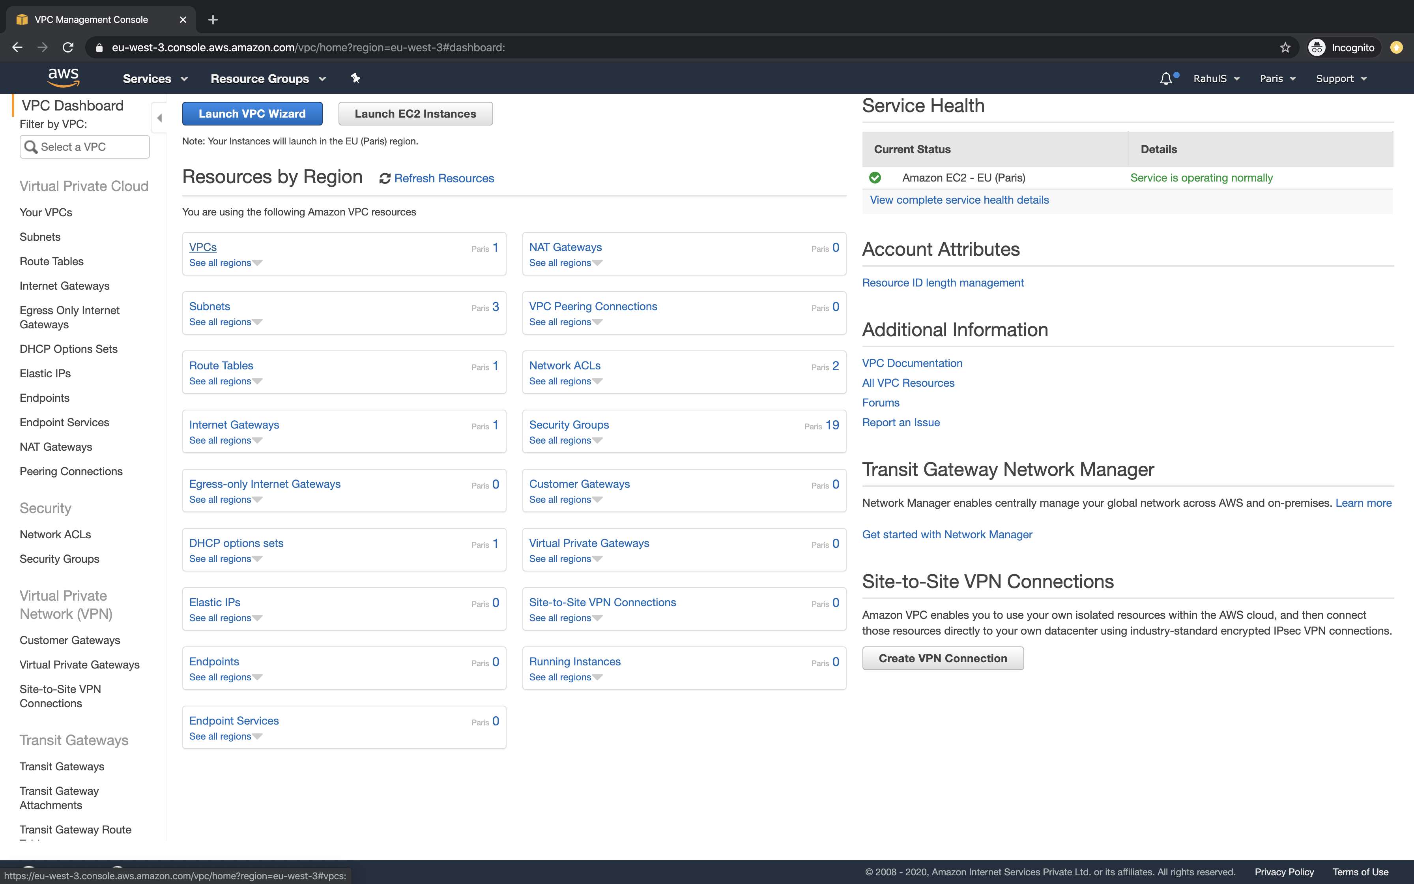The image size is (1414, 884).
Task: Open the Support dropdown
Action: (1341, 78)
